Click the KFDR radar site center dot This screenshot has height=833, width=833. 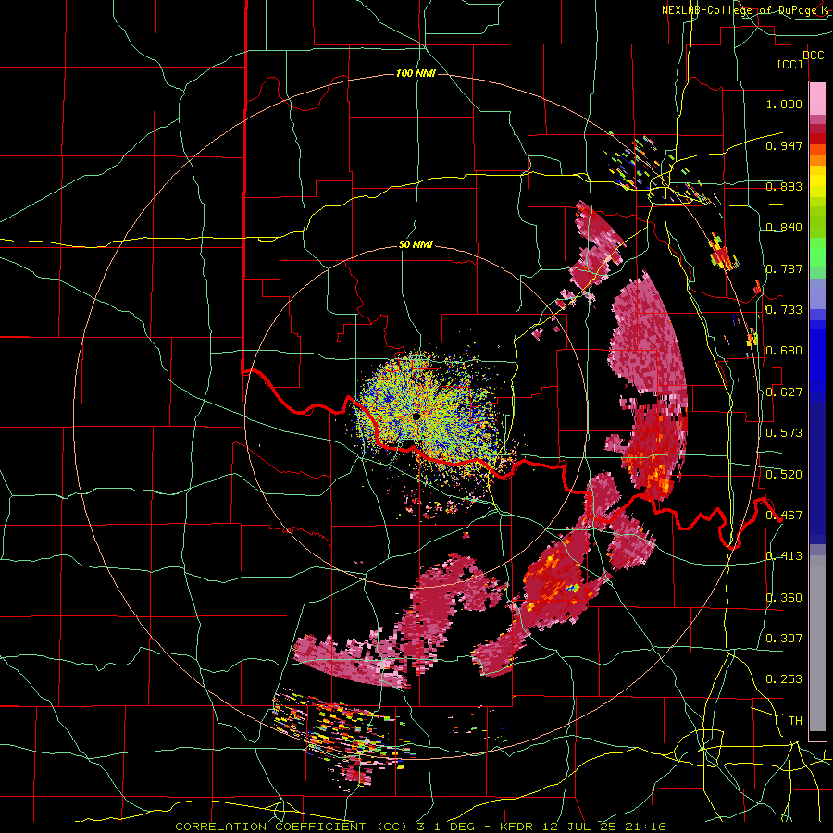pos(416,416)
